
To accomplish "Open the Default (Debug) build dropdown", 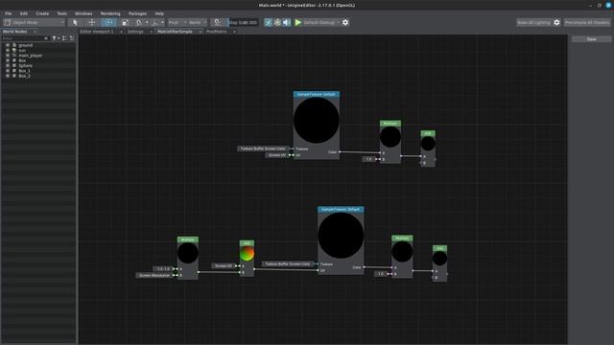I will 321,22.
